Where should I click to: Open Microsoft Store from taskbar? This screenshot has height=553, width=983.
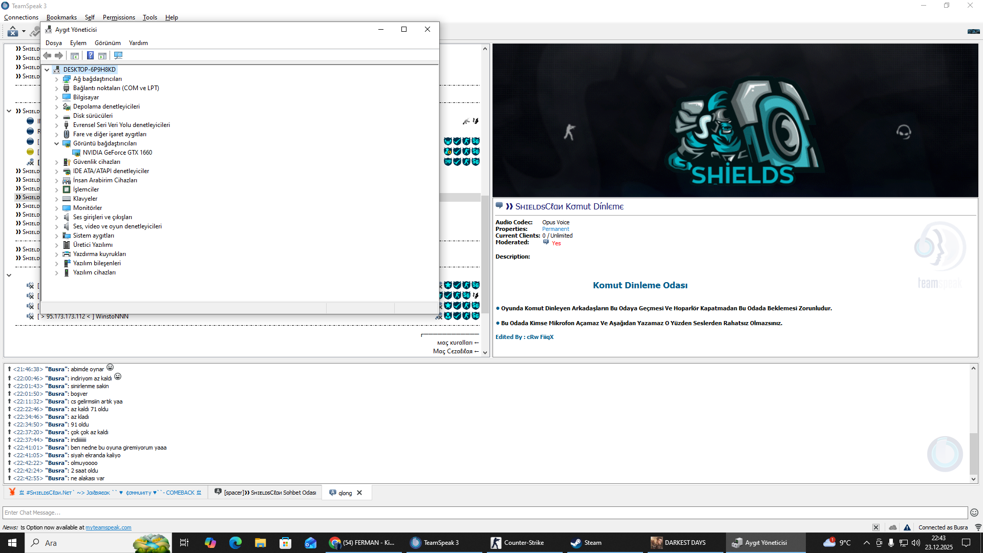click(x=286, y=543)
